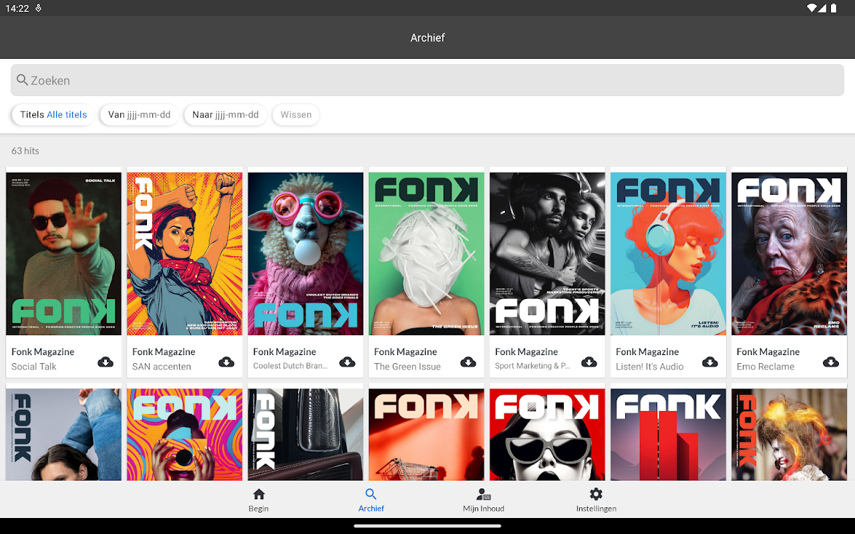Viewport: 855px width, 534px height.
Task: Download the Sport Marketing issue
Action: coord(589,362)
